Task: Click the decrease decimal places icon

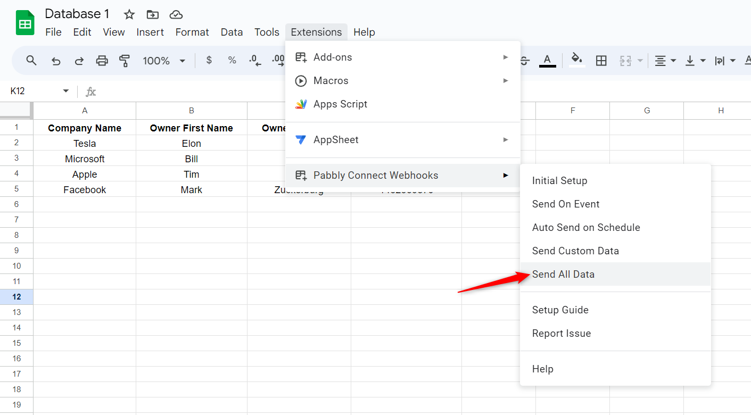Action: pos(255,61)
